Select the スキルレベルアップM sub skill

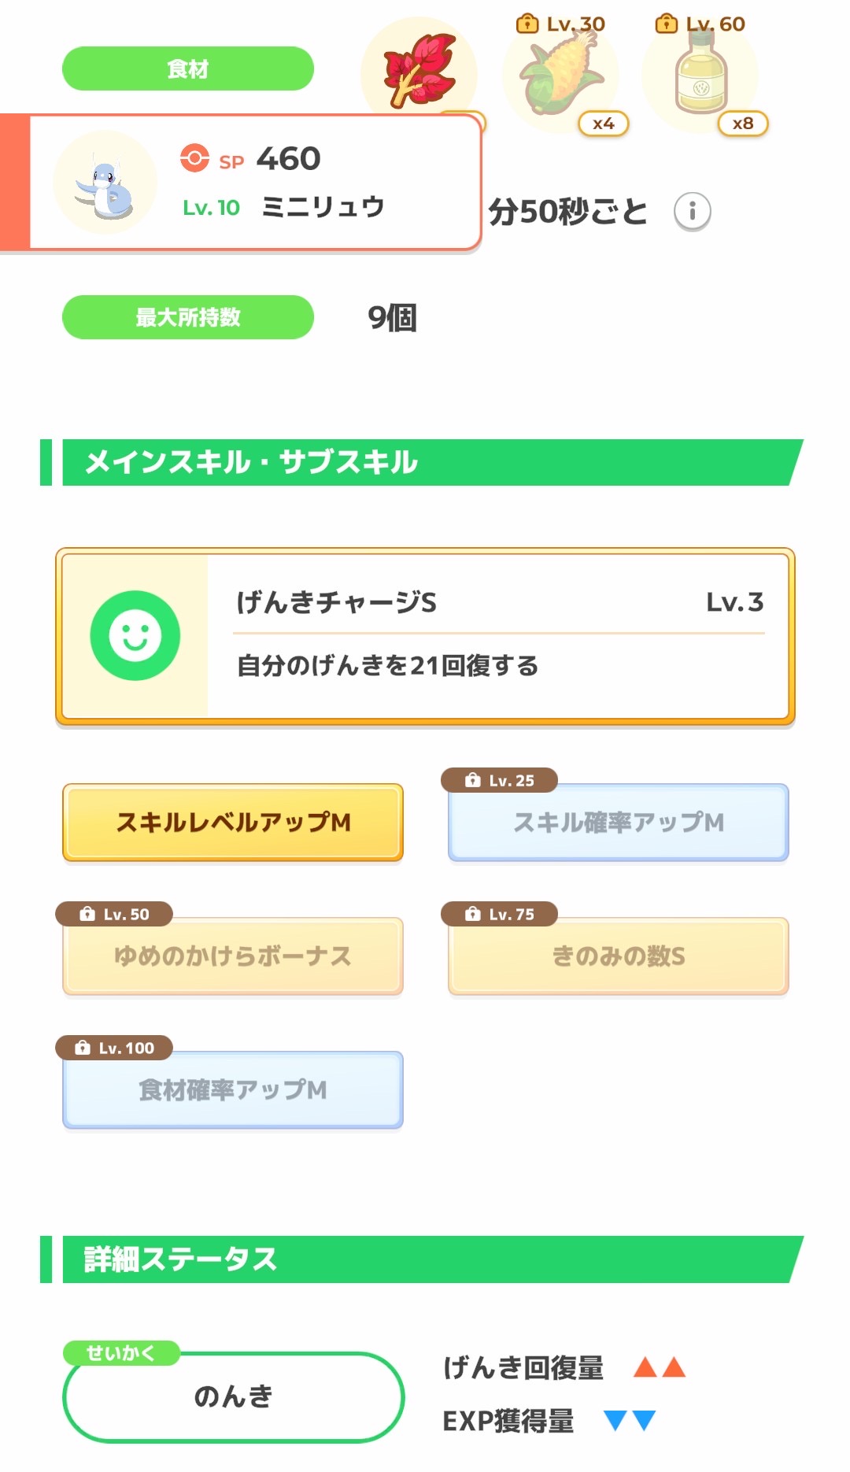pos(233,822)
